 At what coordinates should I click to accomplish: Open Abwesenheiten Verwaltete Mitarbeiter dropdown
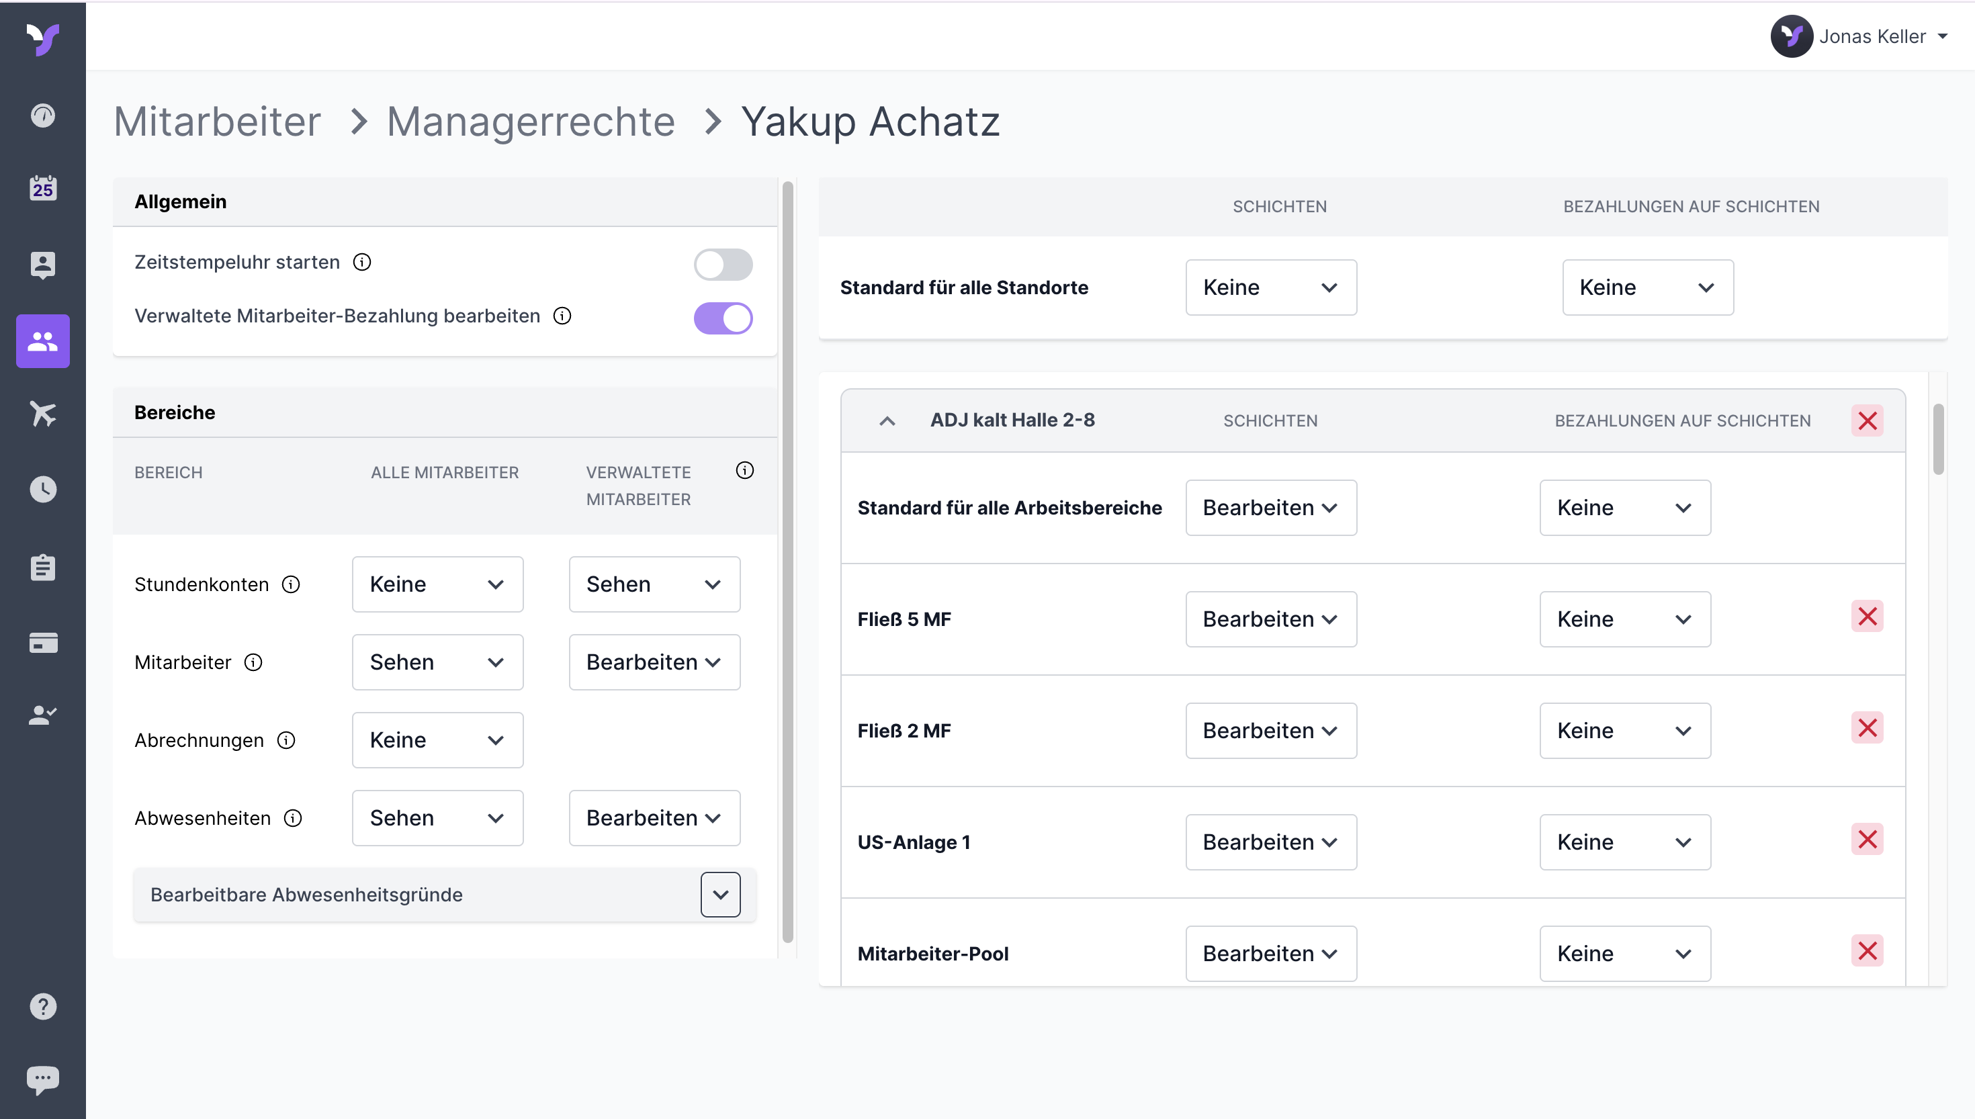[x=655, y=819]
